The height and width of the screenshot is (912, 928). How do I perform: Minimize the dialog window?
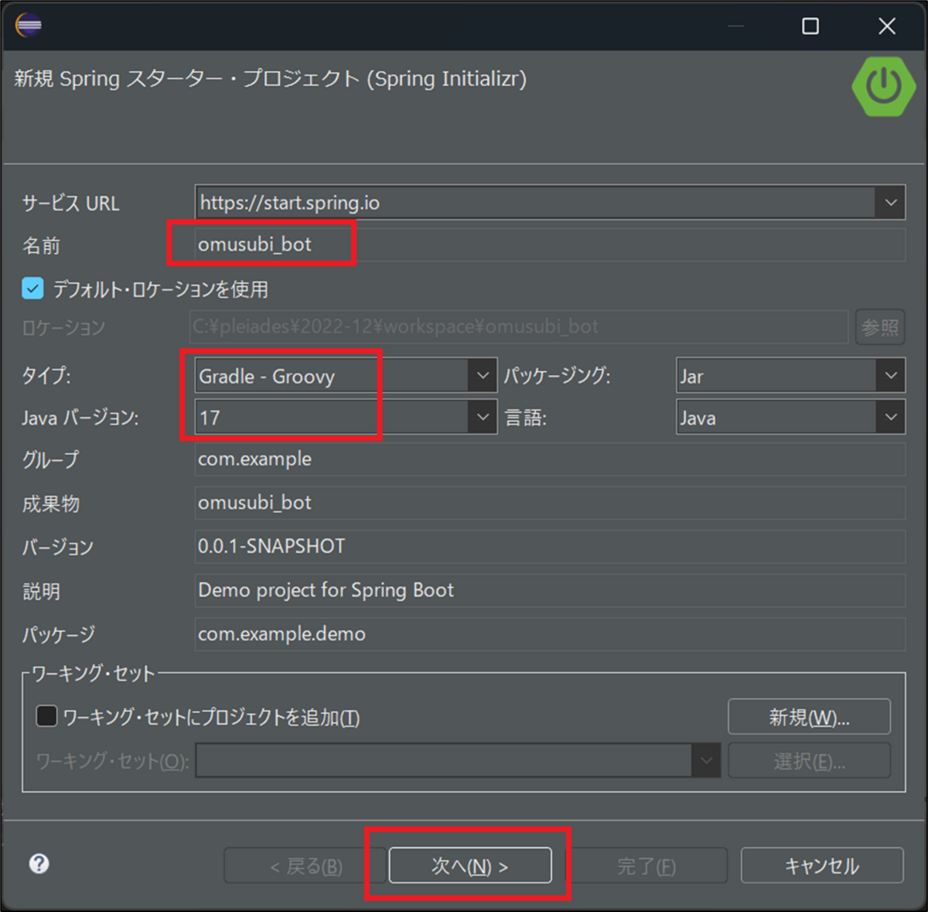(735, 26)
